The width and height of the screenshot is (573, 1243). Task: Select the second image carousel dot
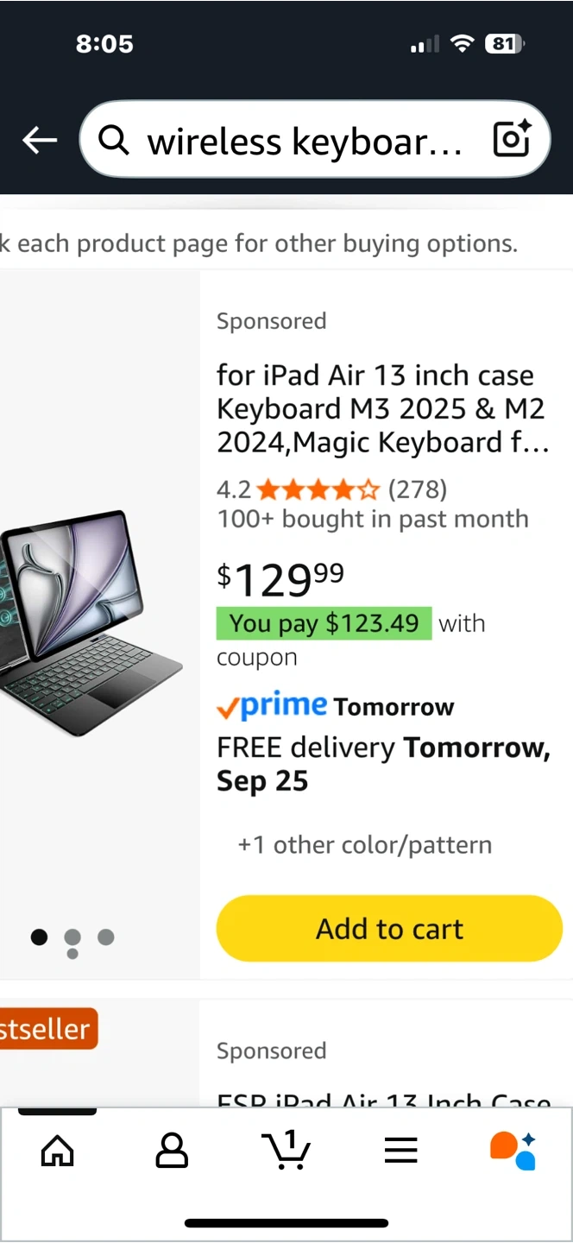pos(72,937)
